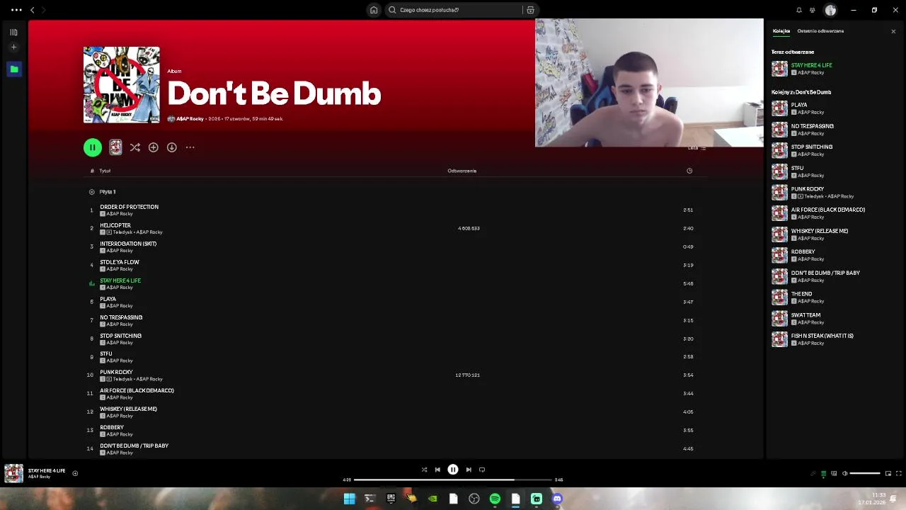Image resolution: width=906 pixels, height=510 pixels.
Task: Skip to the next track
Action: (469, 470)
